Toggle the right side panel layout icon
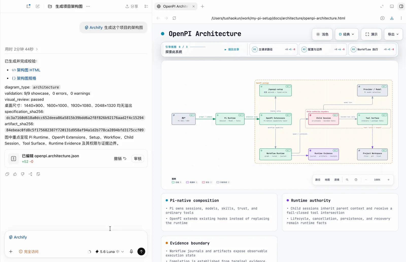406x262 pixels. [x=401, y=6]
